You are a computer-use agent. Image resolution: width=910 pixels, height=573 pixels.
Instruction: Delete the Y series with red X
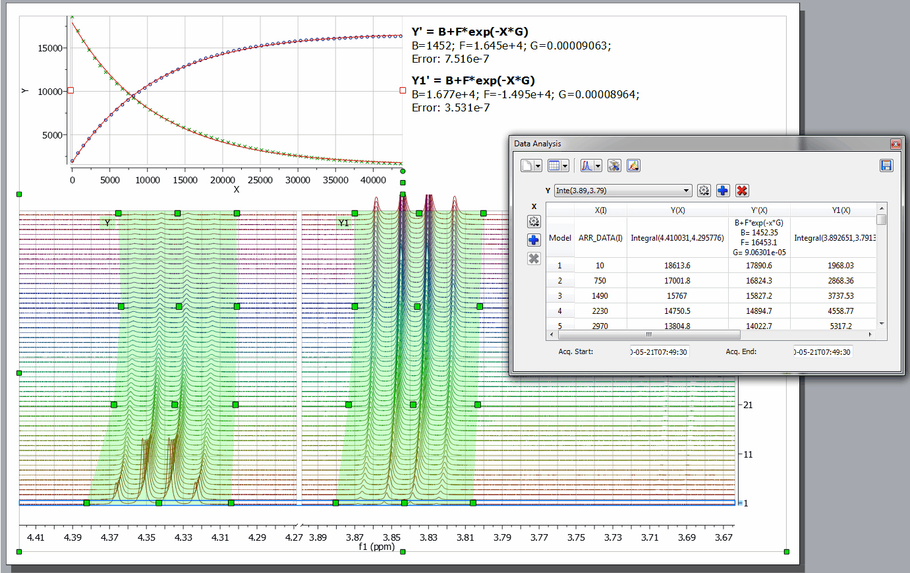[x=742, y=191]
